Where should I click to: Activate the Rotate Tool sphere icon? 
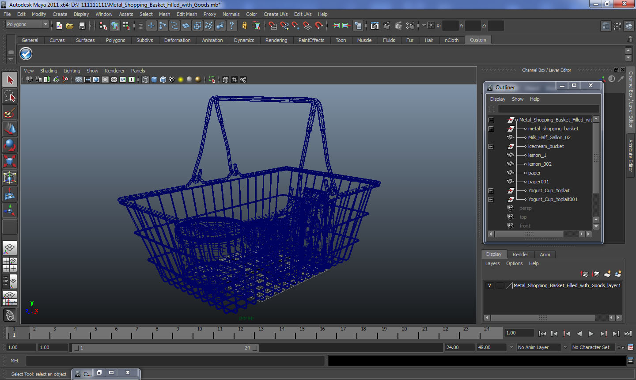pyautogui.click(x=10, y=145)
